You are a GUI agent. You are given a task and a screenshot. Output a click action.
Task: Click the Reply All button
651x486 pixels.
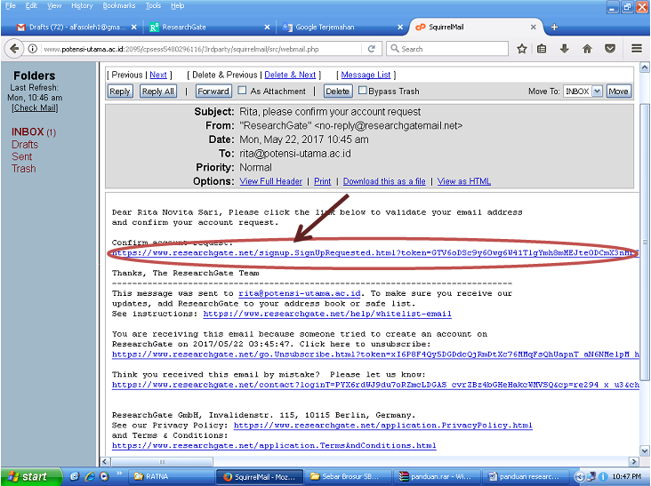[157, 92]
